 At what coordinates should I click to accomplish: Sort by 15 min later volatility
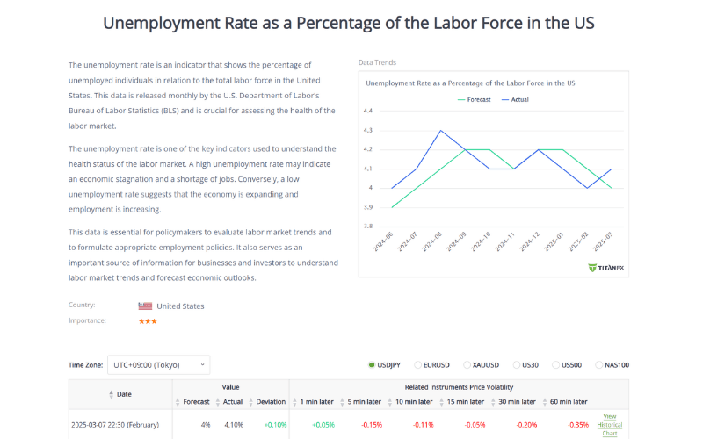pyautogui.click(x=443, y=402)
